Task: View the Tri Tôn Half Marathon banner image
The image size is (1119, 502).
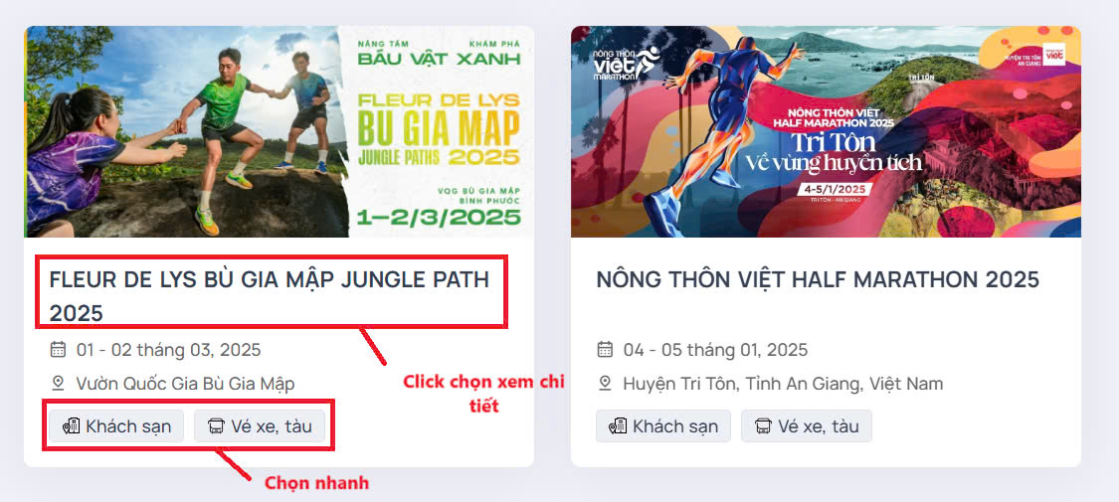Action: tap(826, 131)
